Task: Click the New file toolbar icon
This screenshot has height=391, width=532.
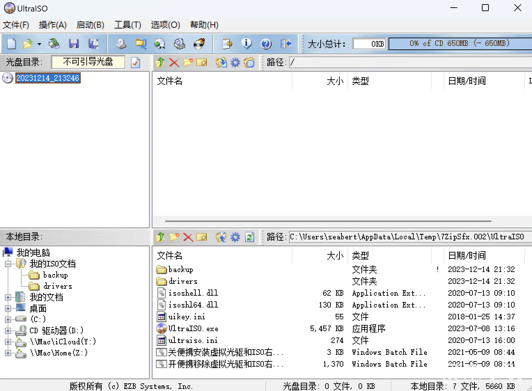Action: 11,44
